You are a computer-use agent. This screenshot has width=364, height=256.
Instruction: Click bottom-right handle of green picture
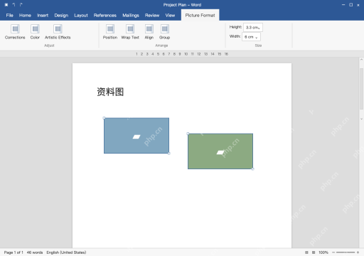253,169
